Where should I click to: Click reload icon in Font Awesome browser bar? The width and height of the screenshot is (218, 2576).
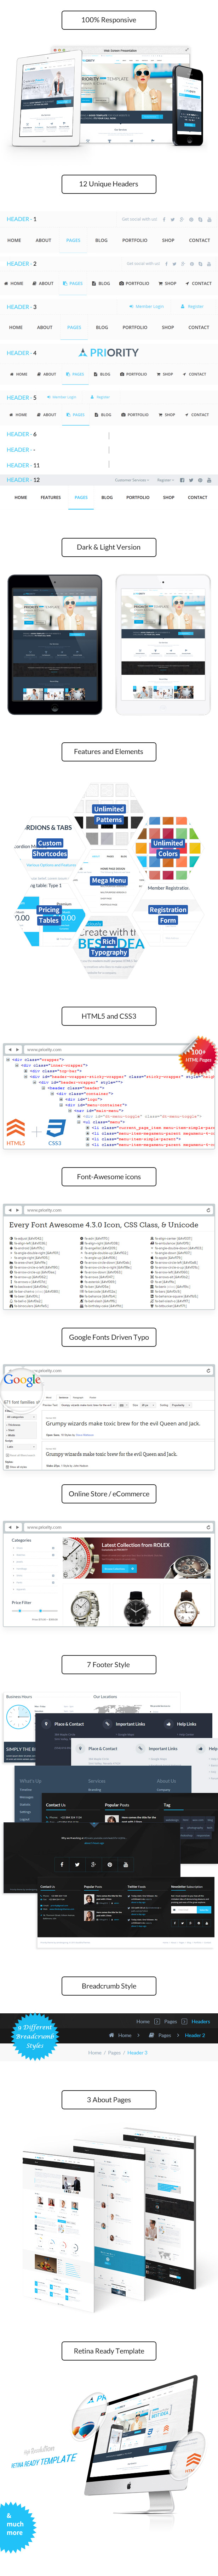(x=208, y=1210)
